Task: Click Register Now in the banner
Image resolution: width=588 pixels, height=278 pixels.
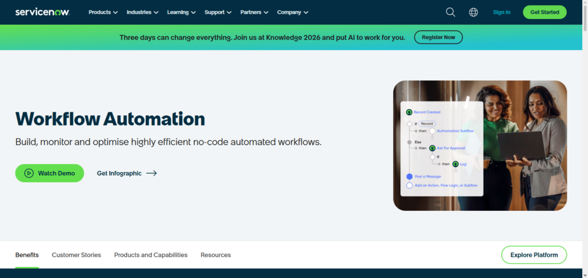Action: click(x=438, y=37)
